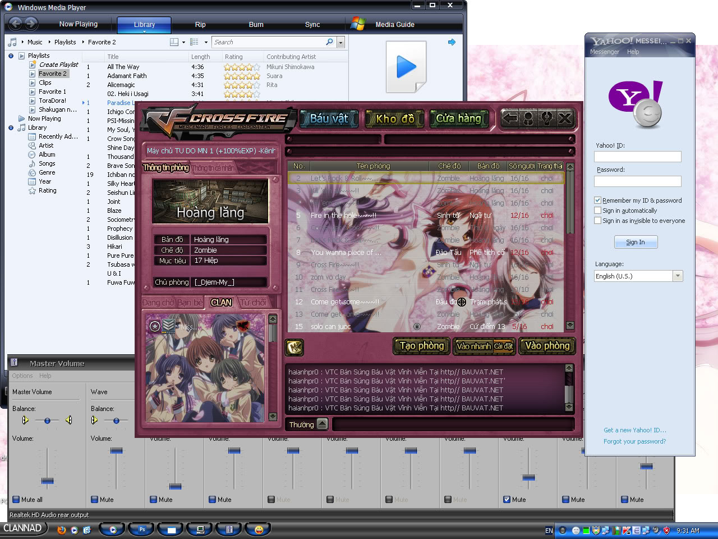Adjust the Wave volume slider
This screenshot has height=539, width=718.
116,451
